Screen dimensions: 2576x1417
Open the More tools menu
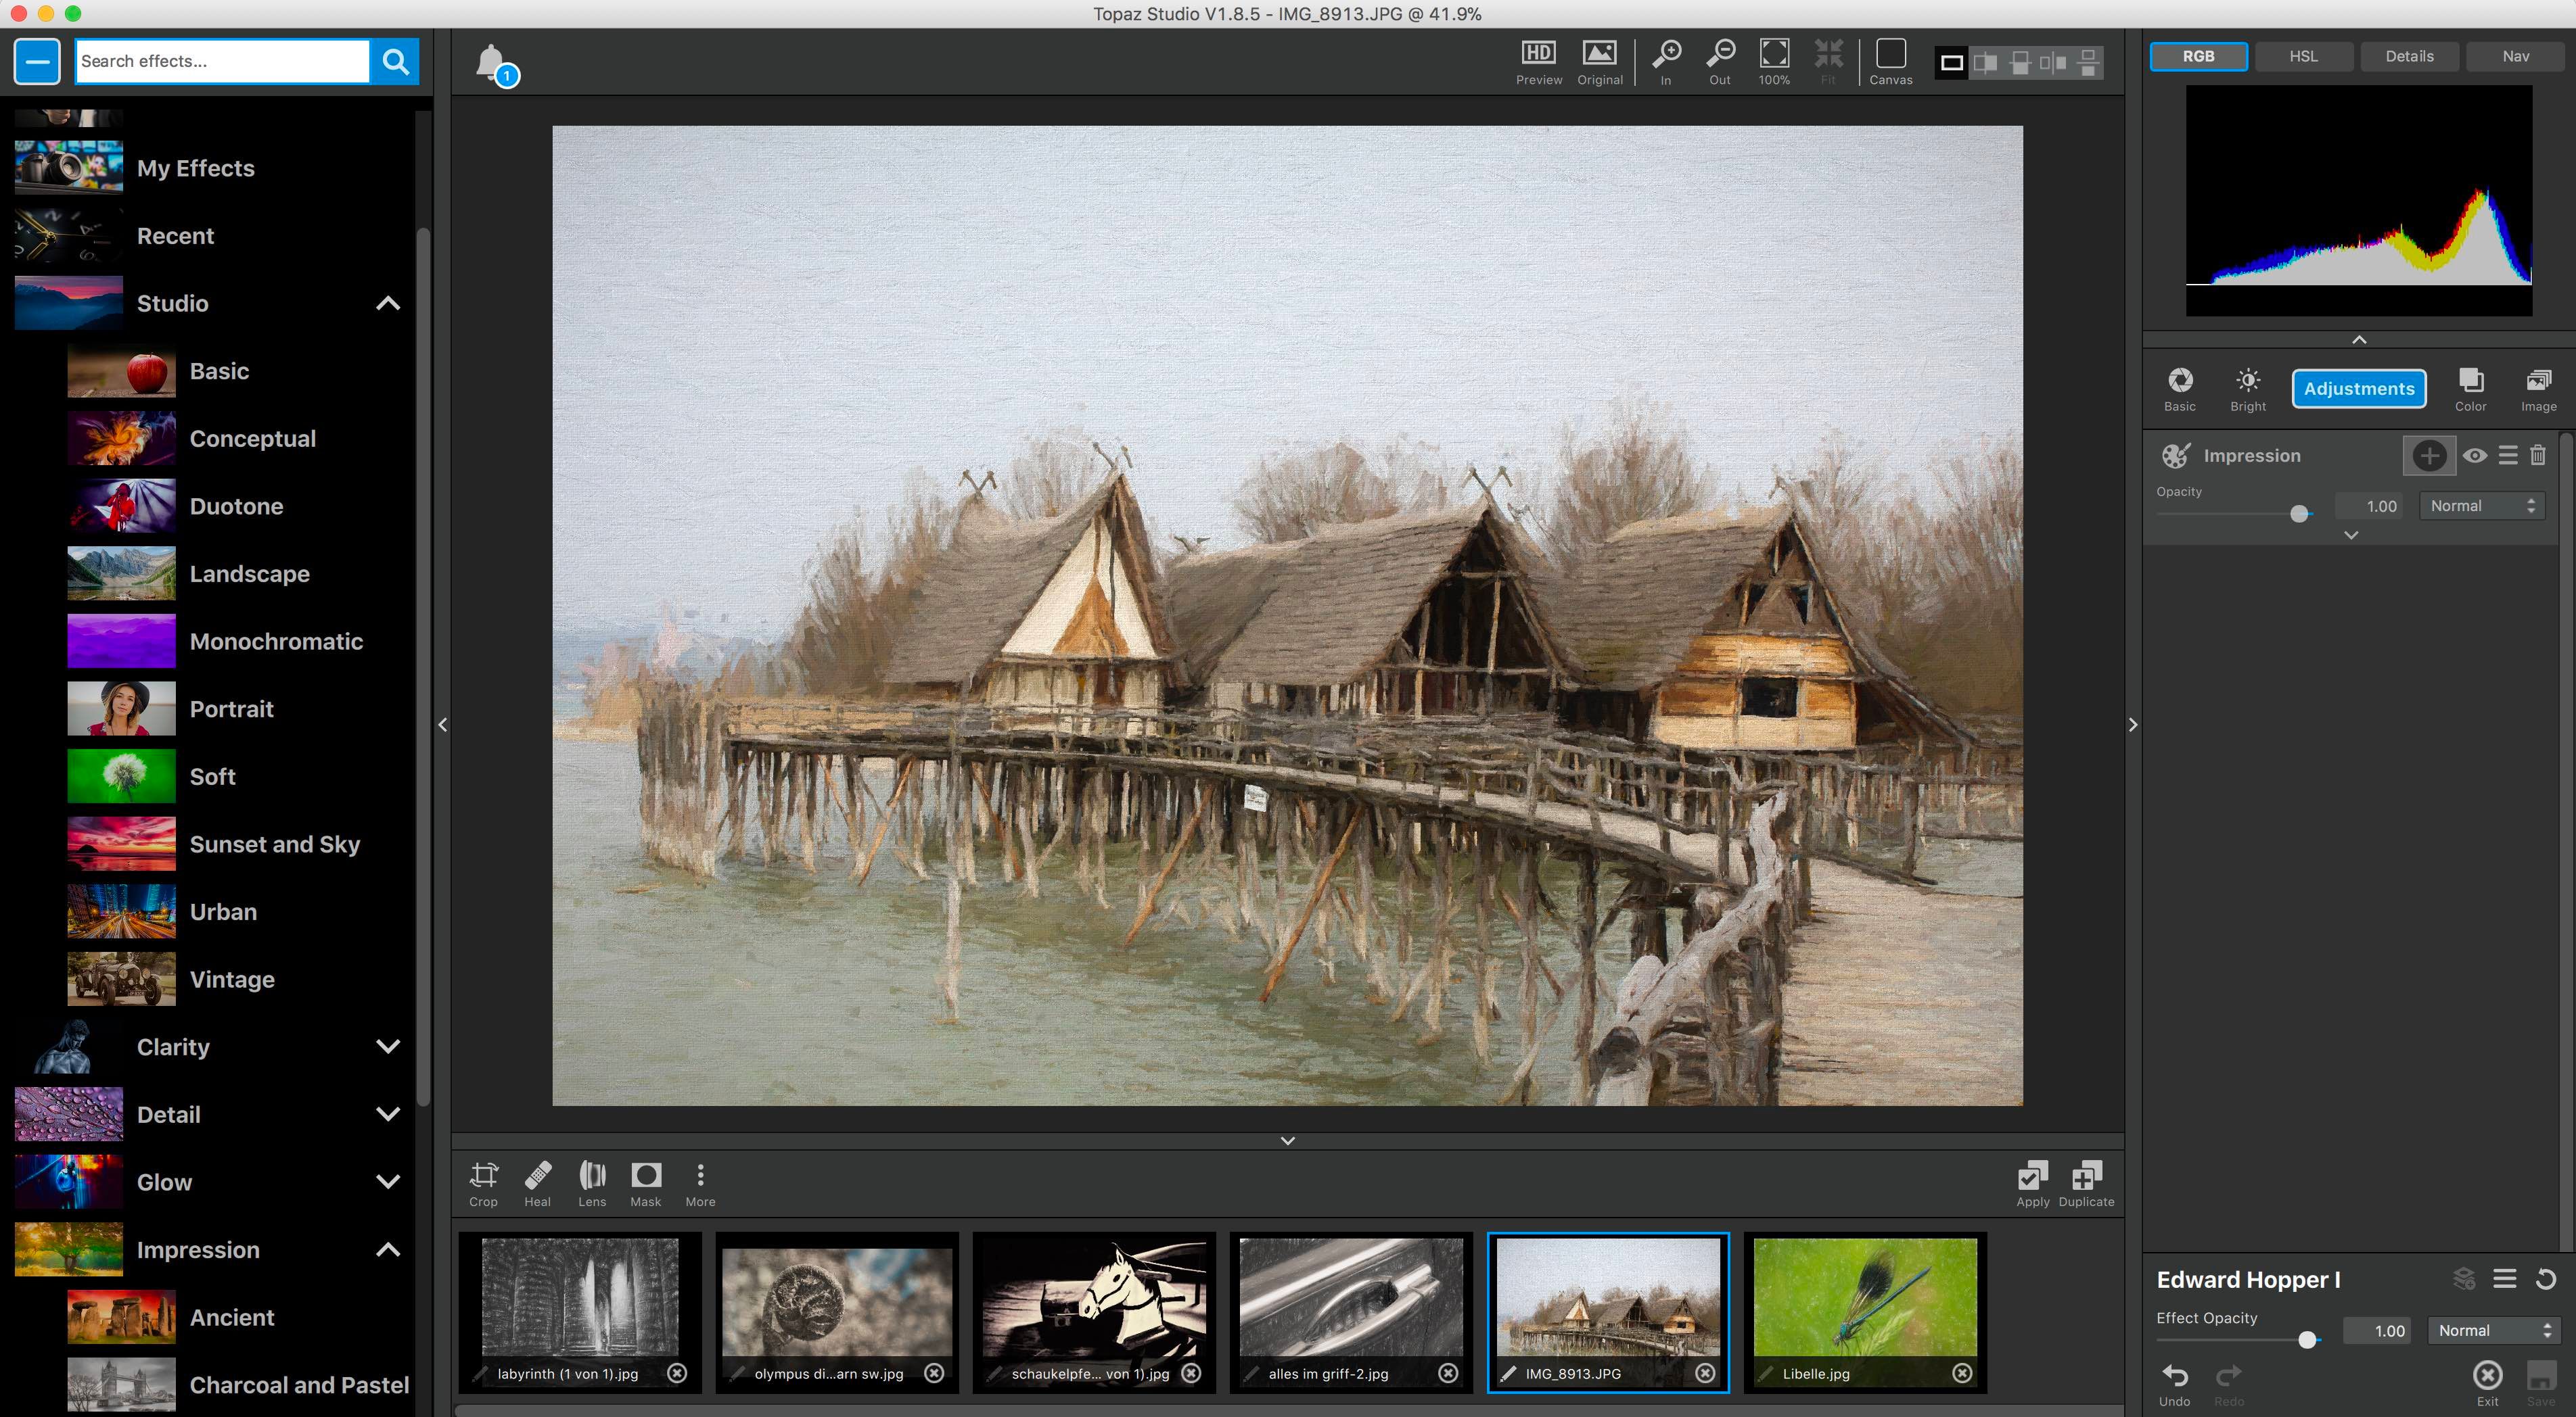click(x=700, y=1184)
